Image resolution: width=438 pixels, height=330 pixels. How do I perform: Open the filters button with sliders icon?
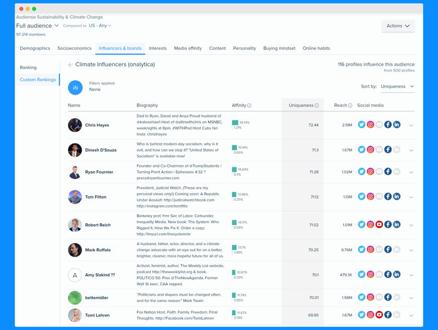75,88
